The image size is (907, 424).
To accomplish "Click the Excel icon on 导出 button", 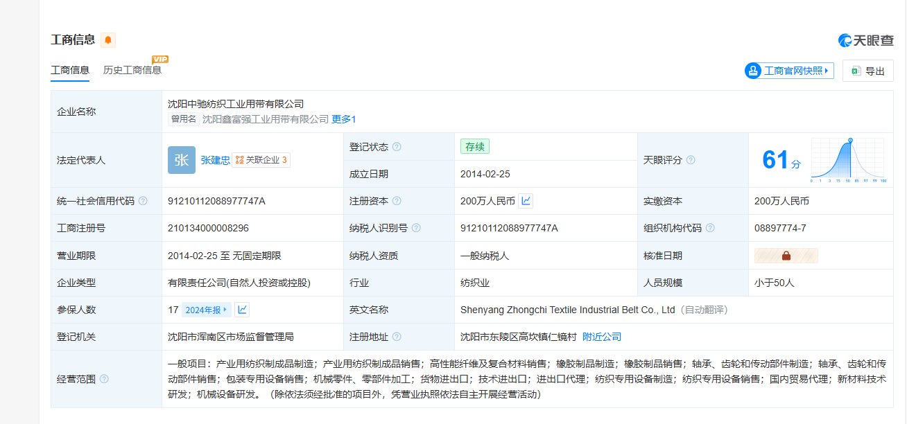I will pyautogui.click(x=856, y=71).
